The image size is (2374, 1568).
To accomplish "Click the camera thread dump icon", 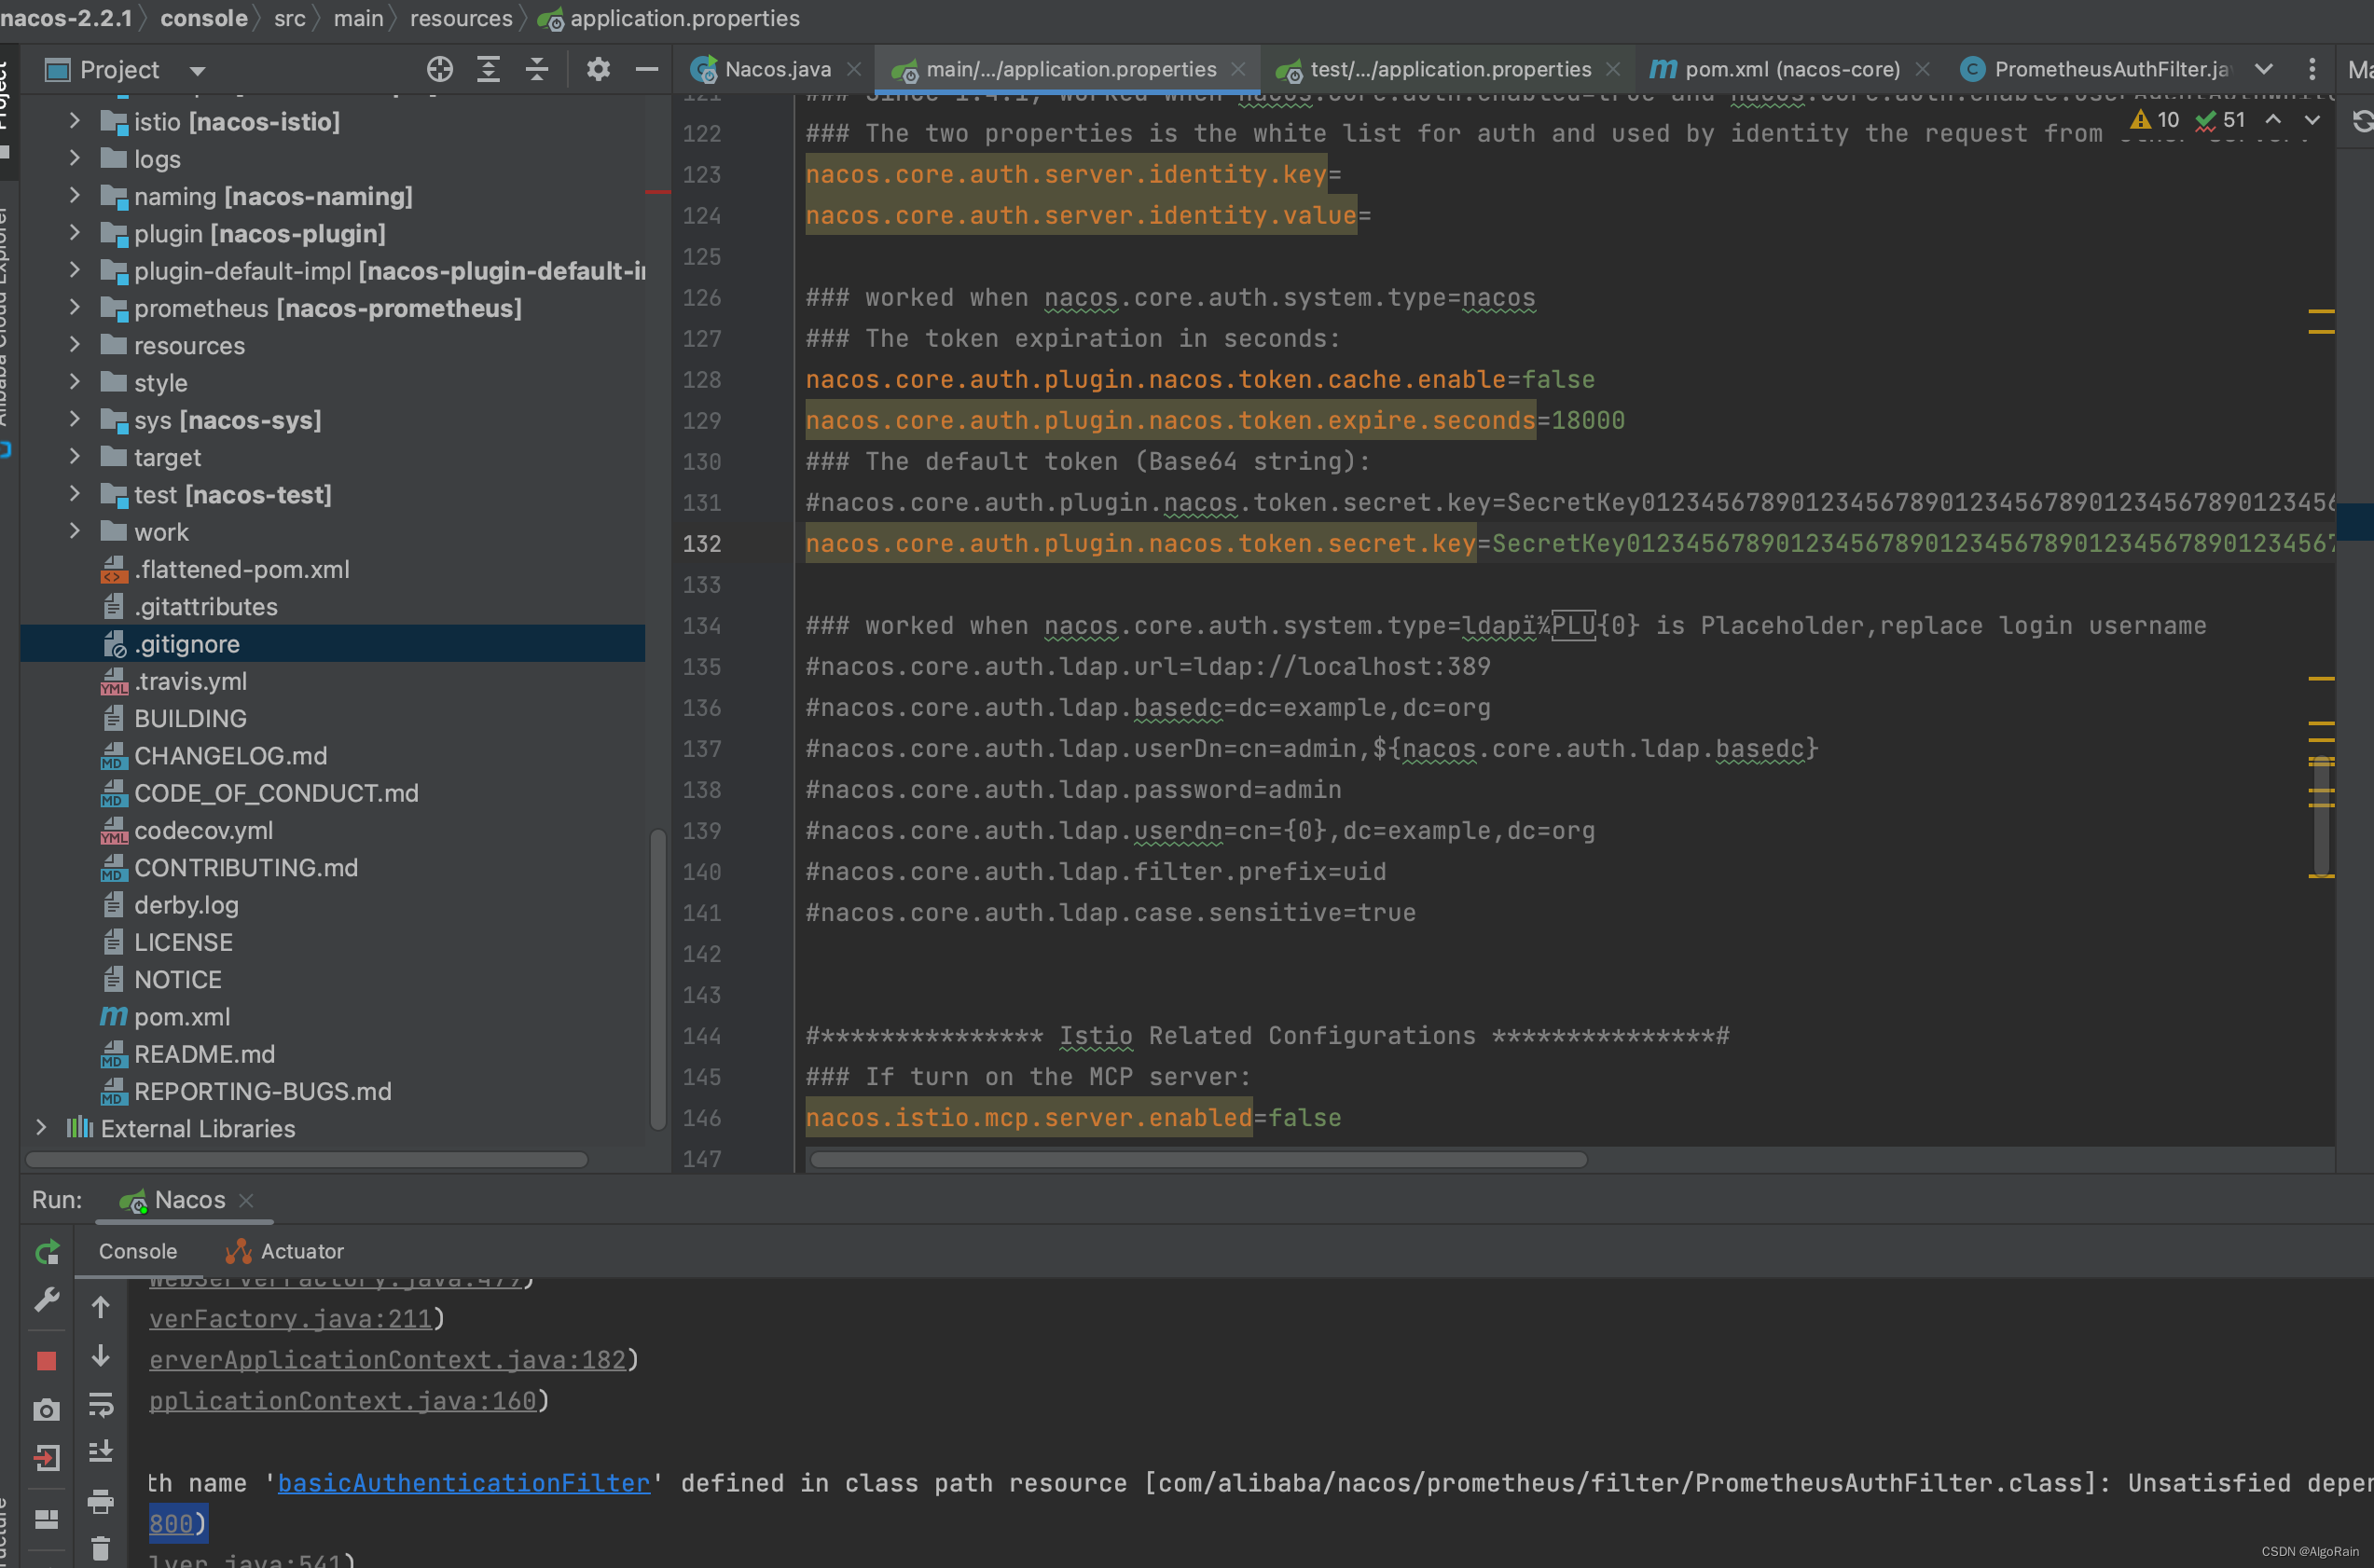I will click(x=46, y=1409).
